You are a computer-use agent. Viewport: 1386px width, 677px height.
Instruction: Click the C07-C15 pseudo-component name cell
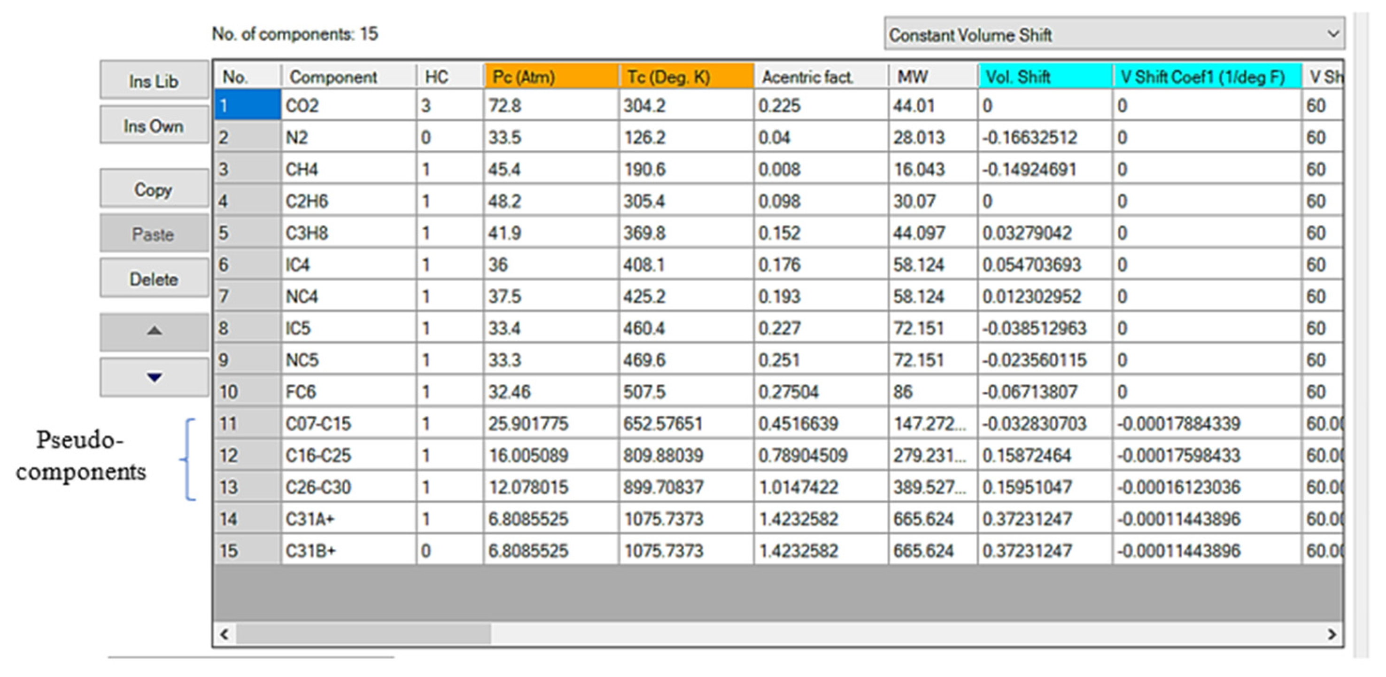[348, 423]
